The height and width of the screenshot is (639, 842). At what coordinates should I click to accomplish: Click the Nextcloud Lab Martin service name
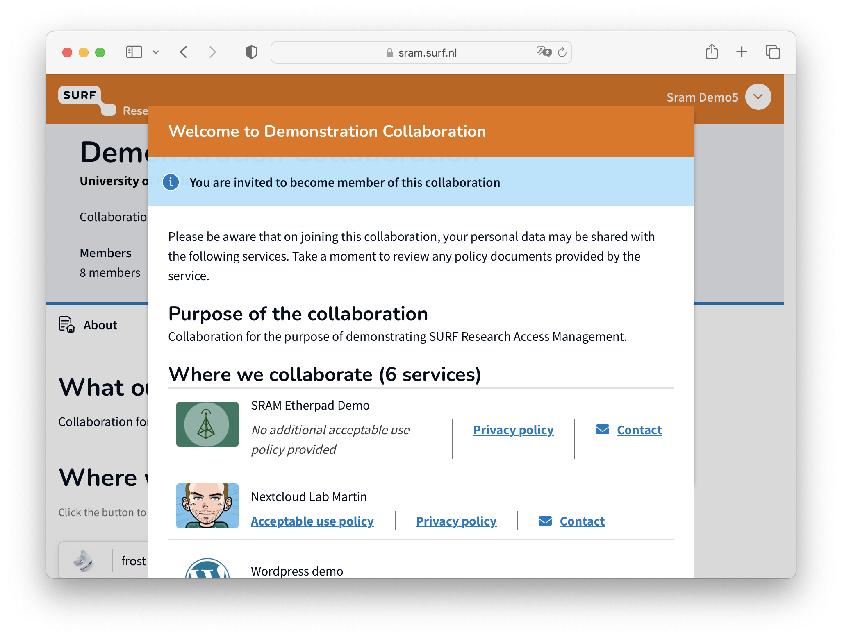coord(309,496)
